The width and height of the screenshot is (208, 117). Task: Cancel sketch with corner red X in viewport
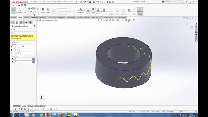(191, 27)
